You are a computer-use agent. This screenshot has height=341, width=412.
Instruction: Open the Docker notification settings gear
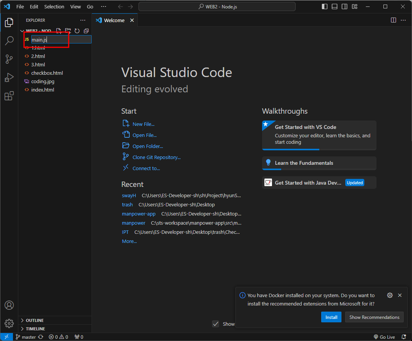[x=390, y=295]
